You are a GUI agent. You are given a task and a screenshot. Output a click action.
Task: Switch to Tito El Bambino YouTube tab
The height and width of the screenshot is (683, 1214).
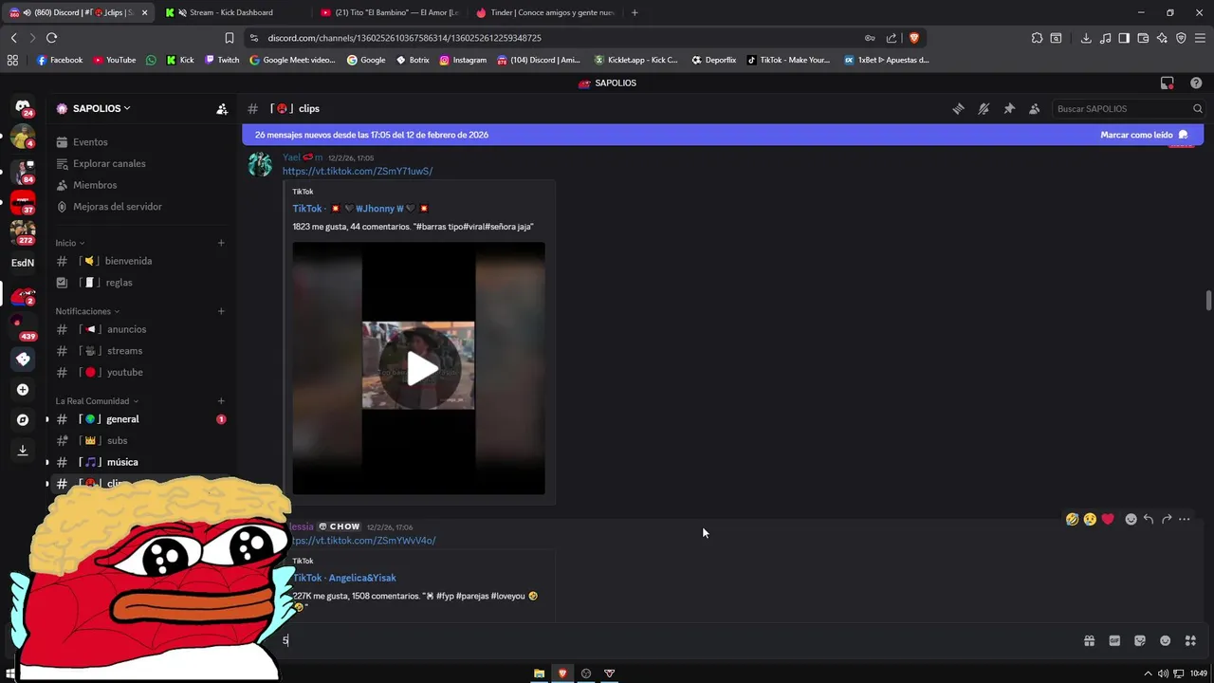tap(389, 12)
